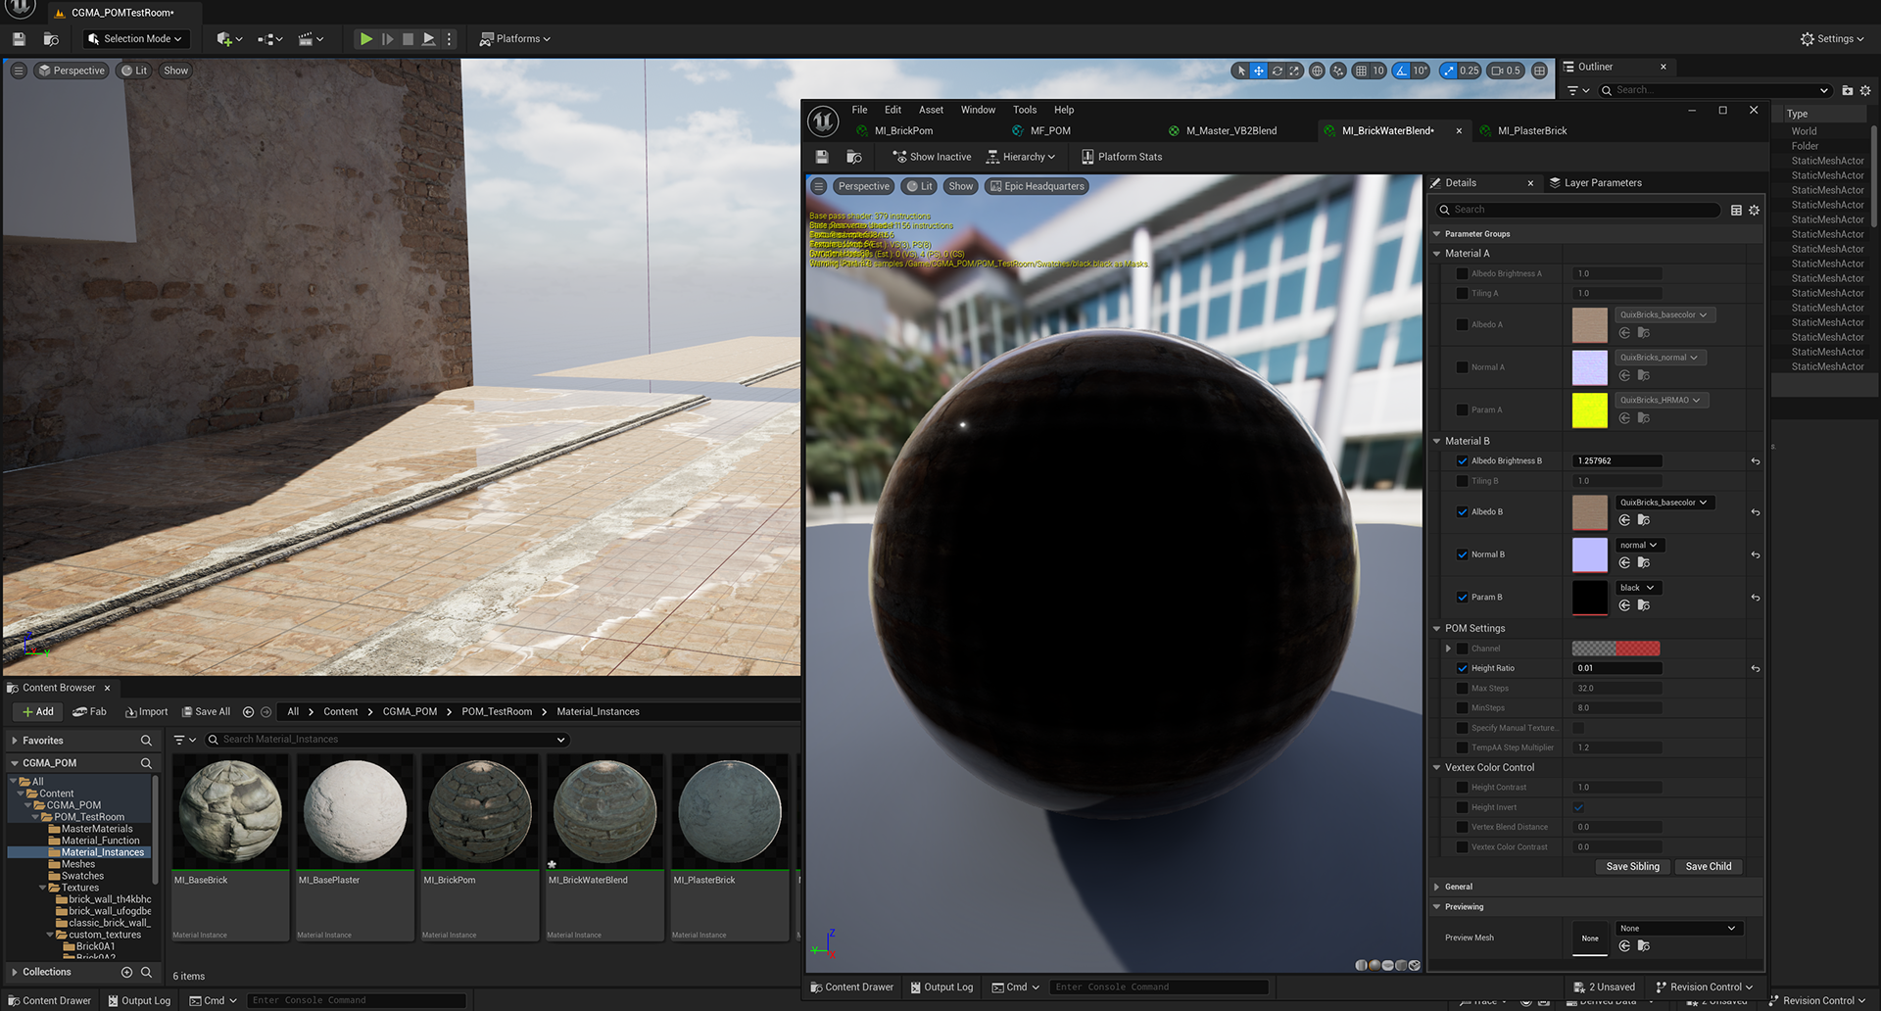Viewport: 1881px width, 1011px height.
Task: Click Show Inactive button
Action: point(932,157)
